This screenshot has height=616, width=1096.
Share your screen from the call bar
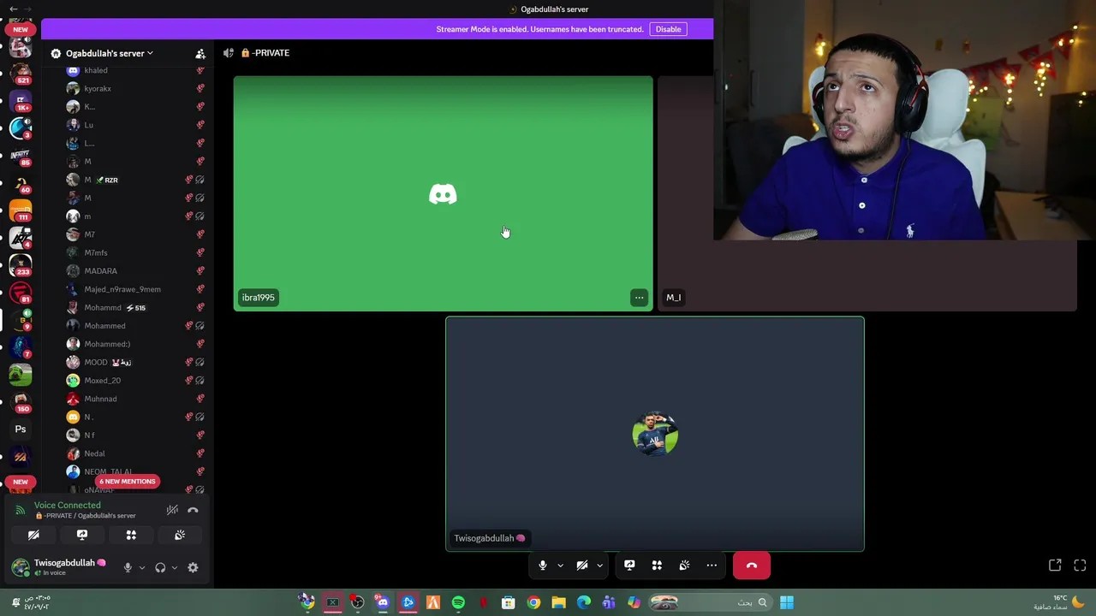coord(629,566)
